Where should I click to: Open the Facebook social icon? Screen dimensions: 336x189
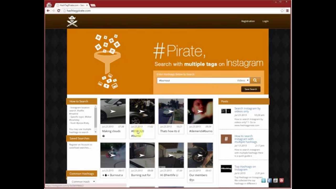tap(270, 180)
